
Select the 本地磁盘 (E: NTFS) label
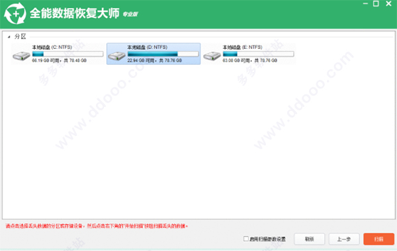coord(242,47)
